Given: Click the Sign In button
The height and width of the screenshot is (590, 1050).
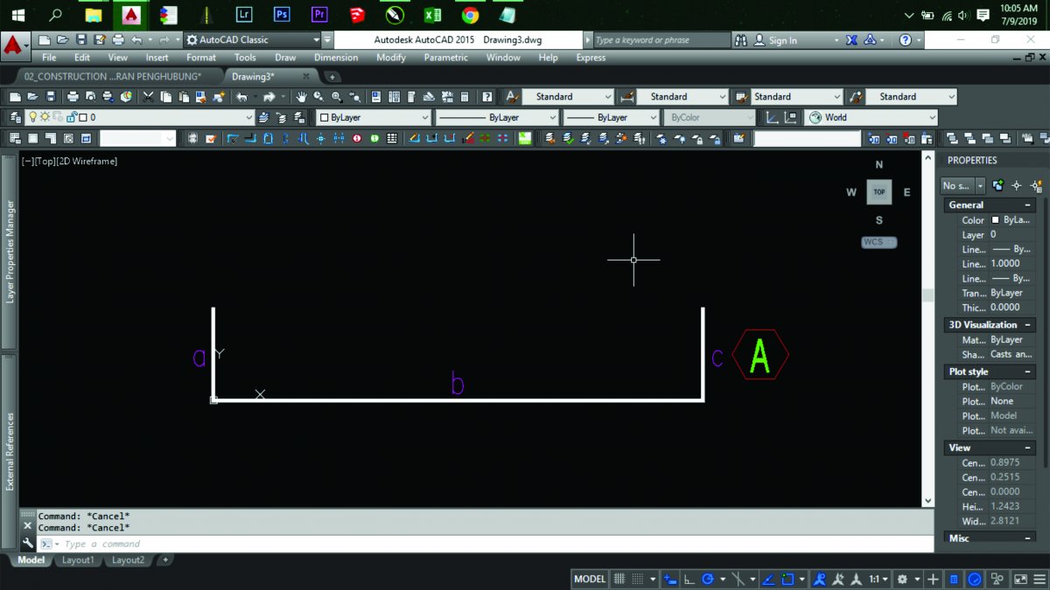Looking at the screenshot, I should click(774, 40).
